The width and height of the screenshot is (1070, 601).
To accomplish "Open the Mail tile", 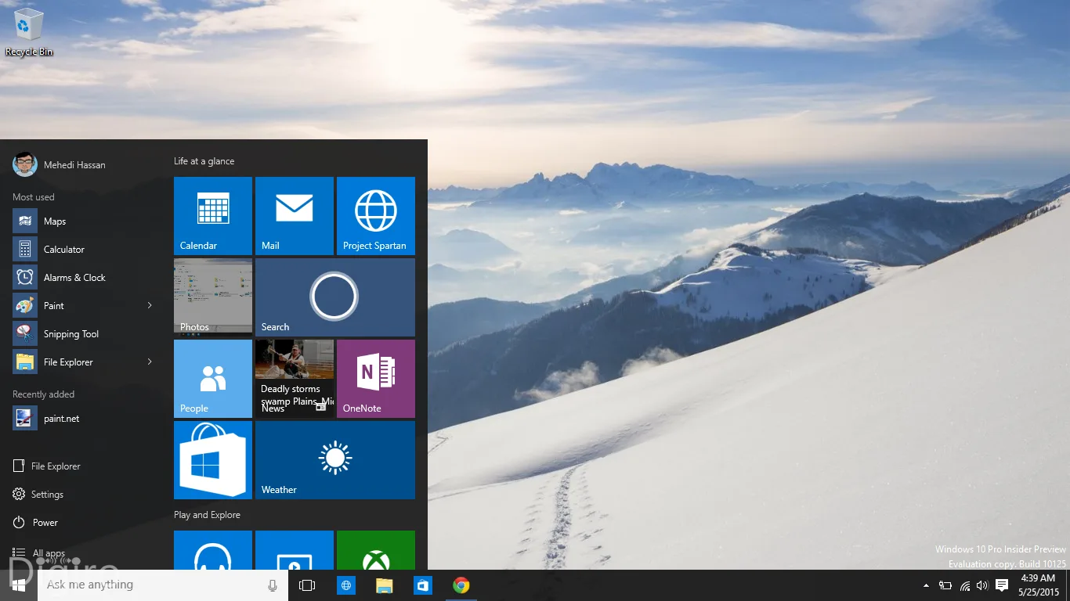I will tap(295, 216).
